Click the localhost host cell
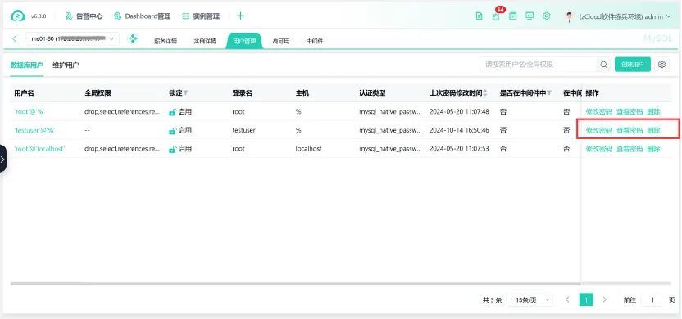The width and height of the screenshot is (682, 319). pyautogui.click(x=308, y=148)
